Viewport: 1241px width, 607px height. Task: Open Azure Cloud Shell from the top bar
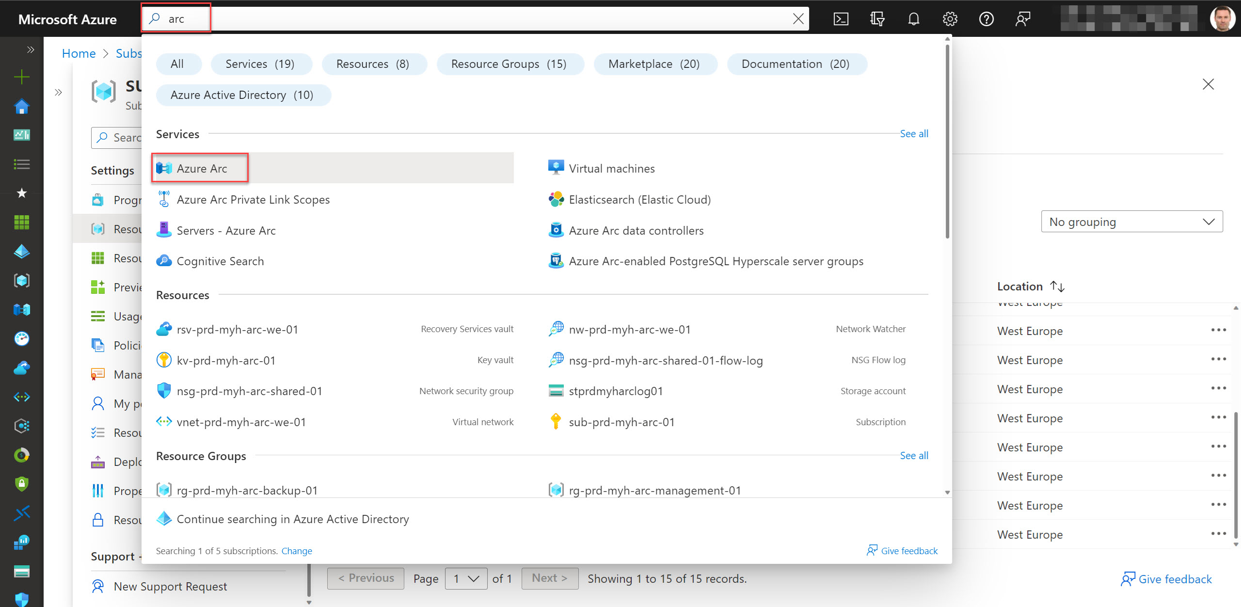point(841,18)
